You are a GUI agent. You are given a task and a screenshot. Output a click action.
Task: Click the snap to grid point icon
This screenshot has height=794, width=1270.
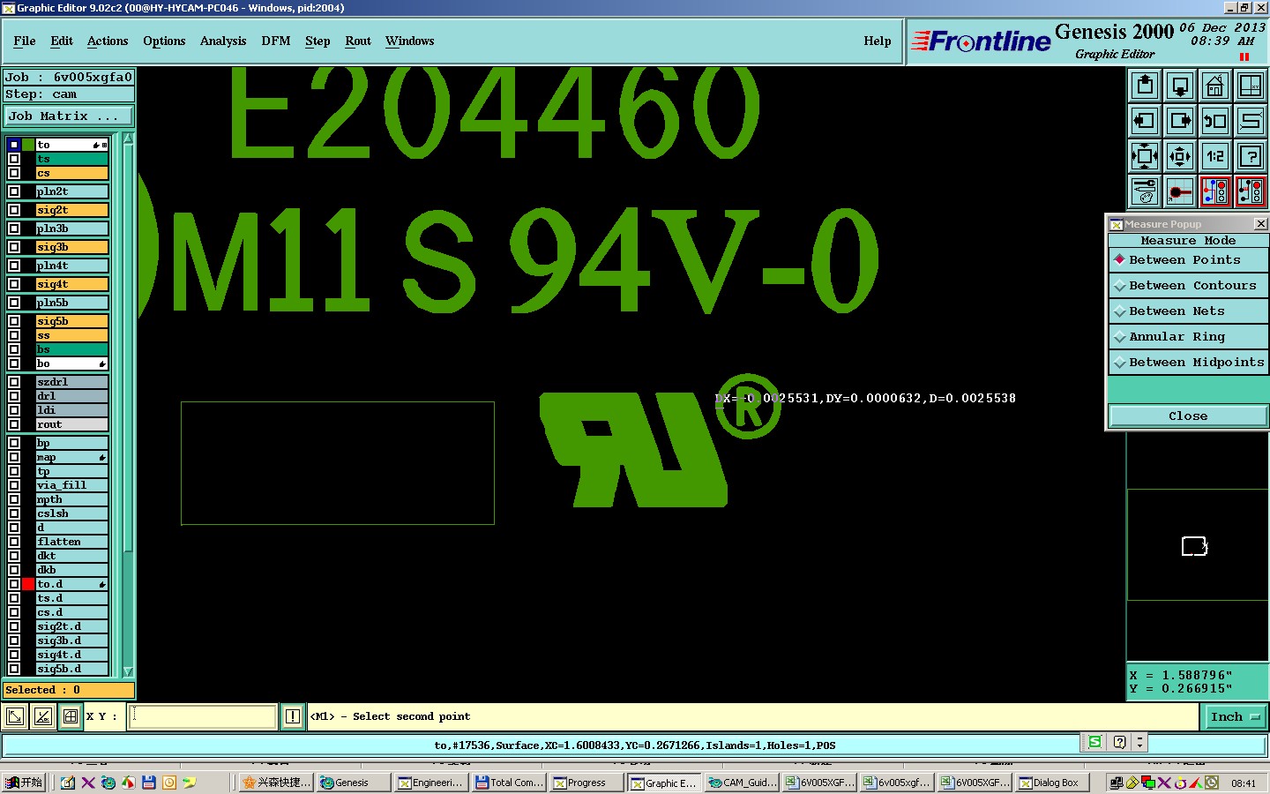point(1180,191)
